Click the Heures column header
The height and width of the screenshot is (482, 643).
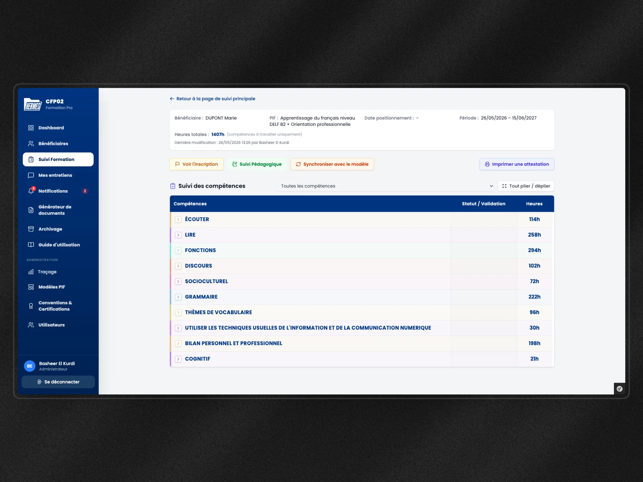(534, 204)
